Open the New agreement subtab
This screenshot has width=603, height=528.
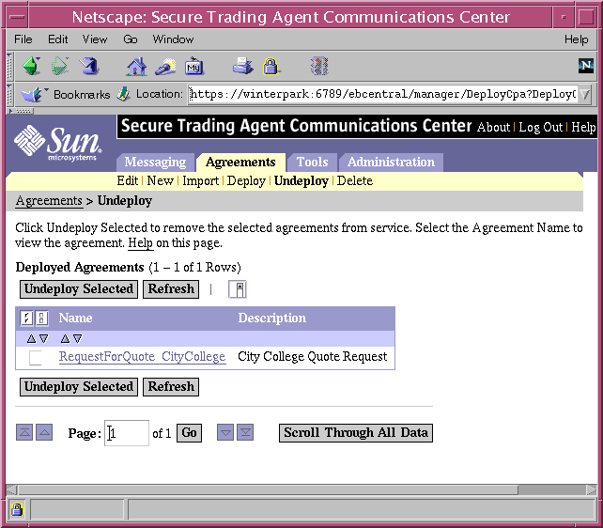pyautogui.click(x=160, y=180)
